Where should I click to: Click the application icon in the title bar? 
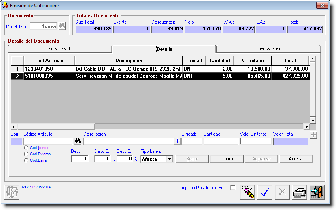[x=5, y=6]
